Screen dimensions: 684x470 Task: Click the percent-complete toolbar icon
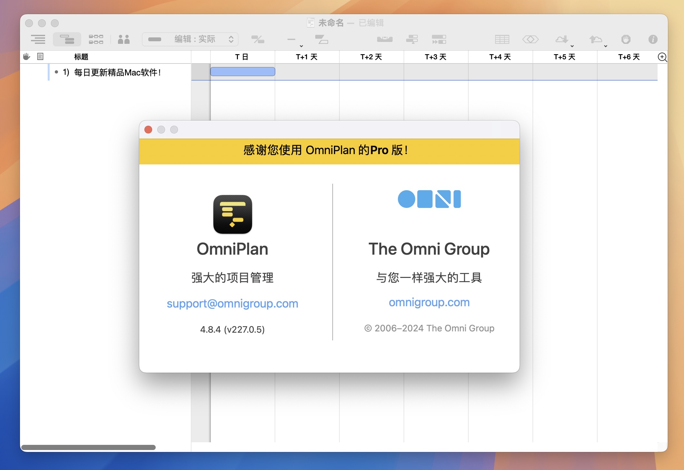pyautogui.click(x=258, y=39)
